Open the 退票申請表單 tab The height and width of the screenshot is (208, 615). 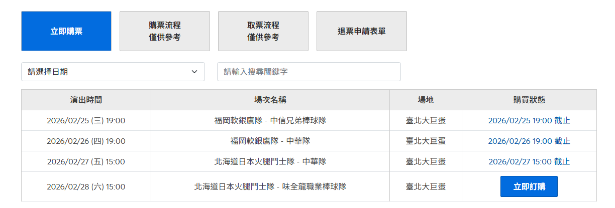[362, 31]
